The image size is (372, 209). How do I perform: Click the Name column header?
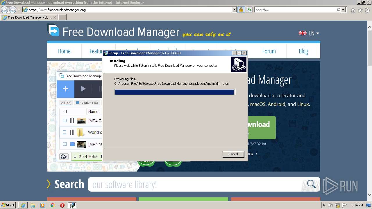pos(93,111)
